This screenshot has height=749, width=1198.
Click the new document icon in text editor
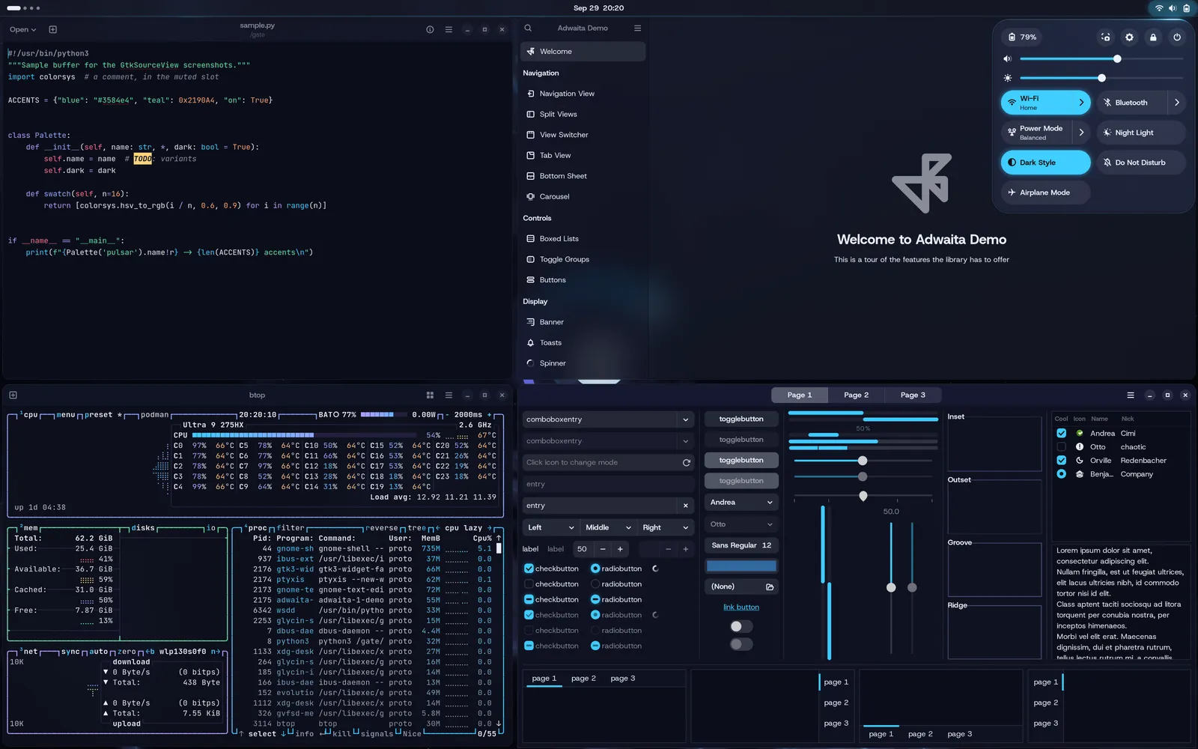(52, 30)
